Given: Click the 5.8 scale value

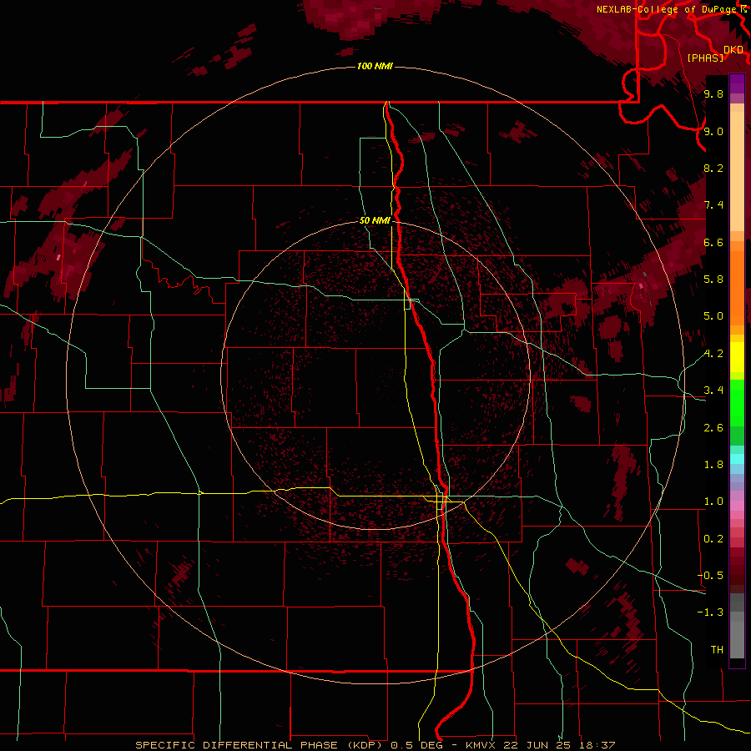Looking at the screenshot, I should point(713,280).
